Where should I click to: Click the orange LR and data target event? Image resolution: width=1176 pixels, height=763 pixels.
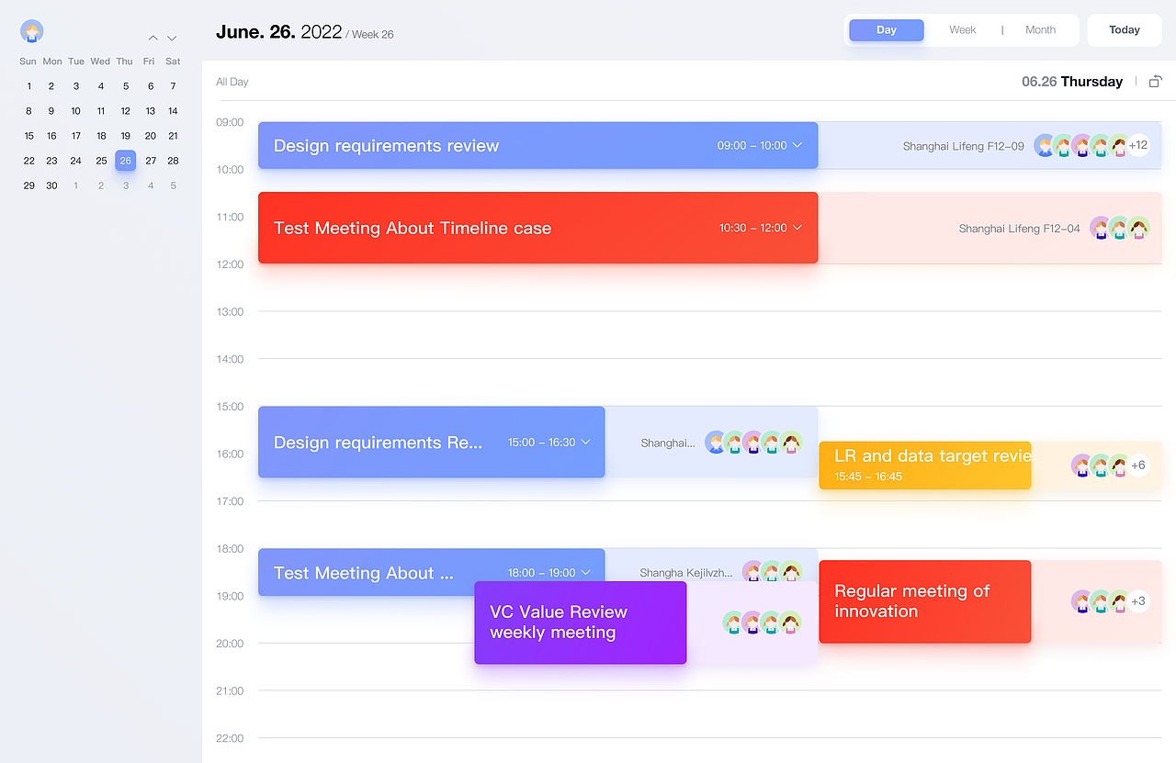924,466
